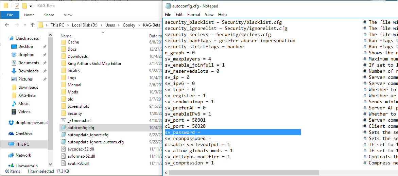Click the Properties icon in quick access toolbar
The image size is (398, 176).
[17, 6]
